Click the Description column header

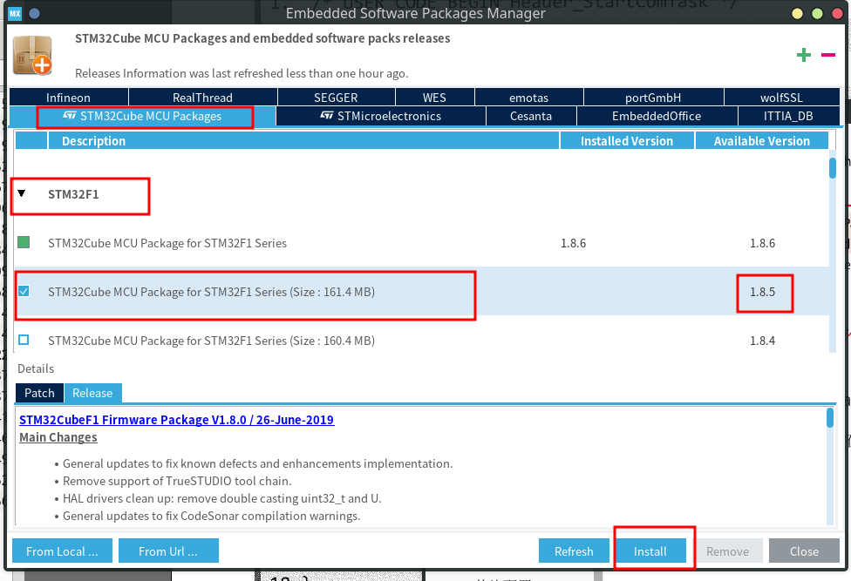pyautogui.click(x=304, y=141)
